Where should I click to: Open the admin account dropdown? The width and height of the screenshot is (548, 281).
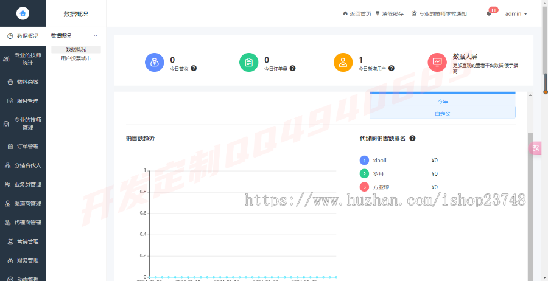(x=516, y=13)
